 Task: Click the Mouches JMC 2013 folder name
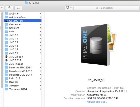click(21, 71)
